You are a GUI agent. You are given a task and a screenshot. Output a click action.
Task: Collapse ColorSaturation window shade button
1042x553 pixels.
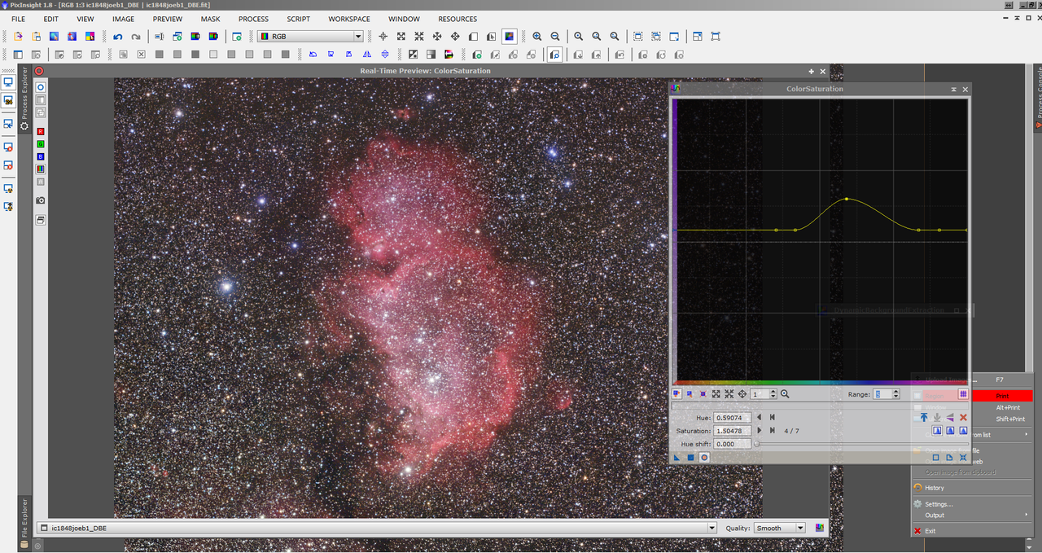(953, 89)
